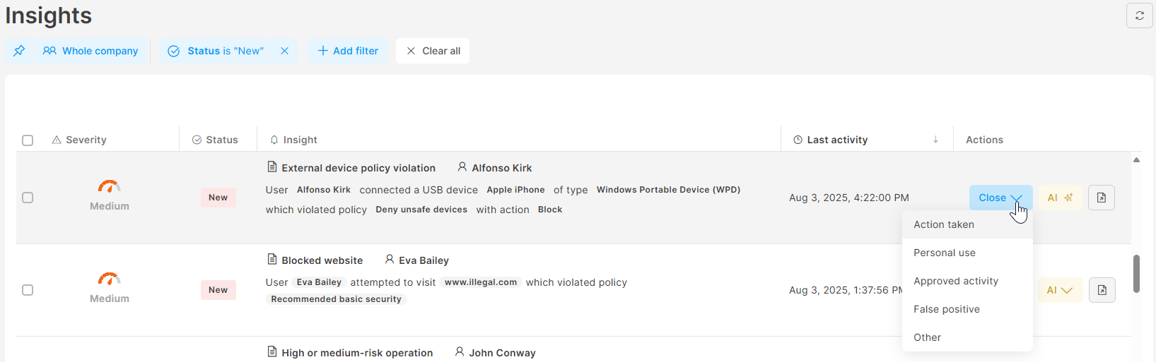1156x362 pixels.
Task: Click the Recommended basic security policy tag
Action: [x=336, y=299]
